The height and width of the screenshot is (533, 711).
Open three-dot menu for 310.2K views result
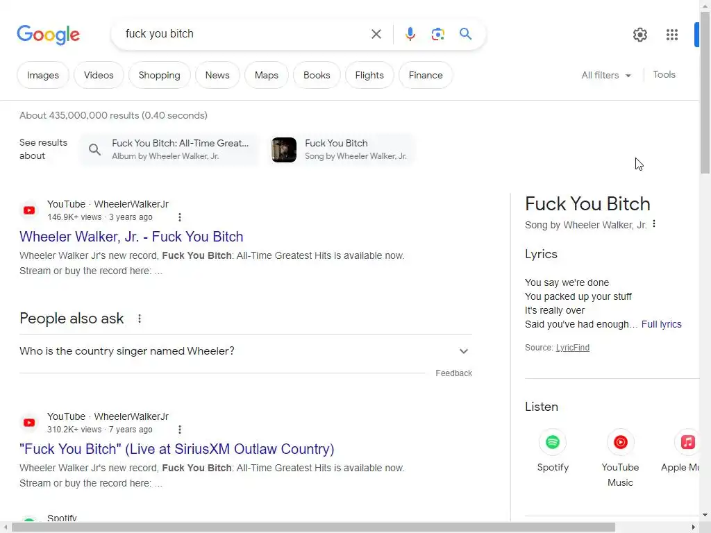[180, 429]
